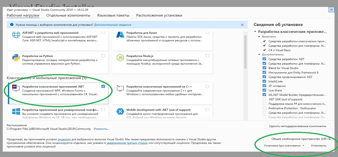Click the Node.js workload icon
338x157 pixels.
tap(120, 58)
